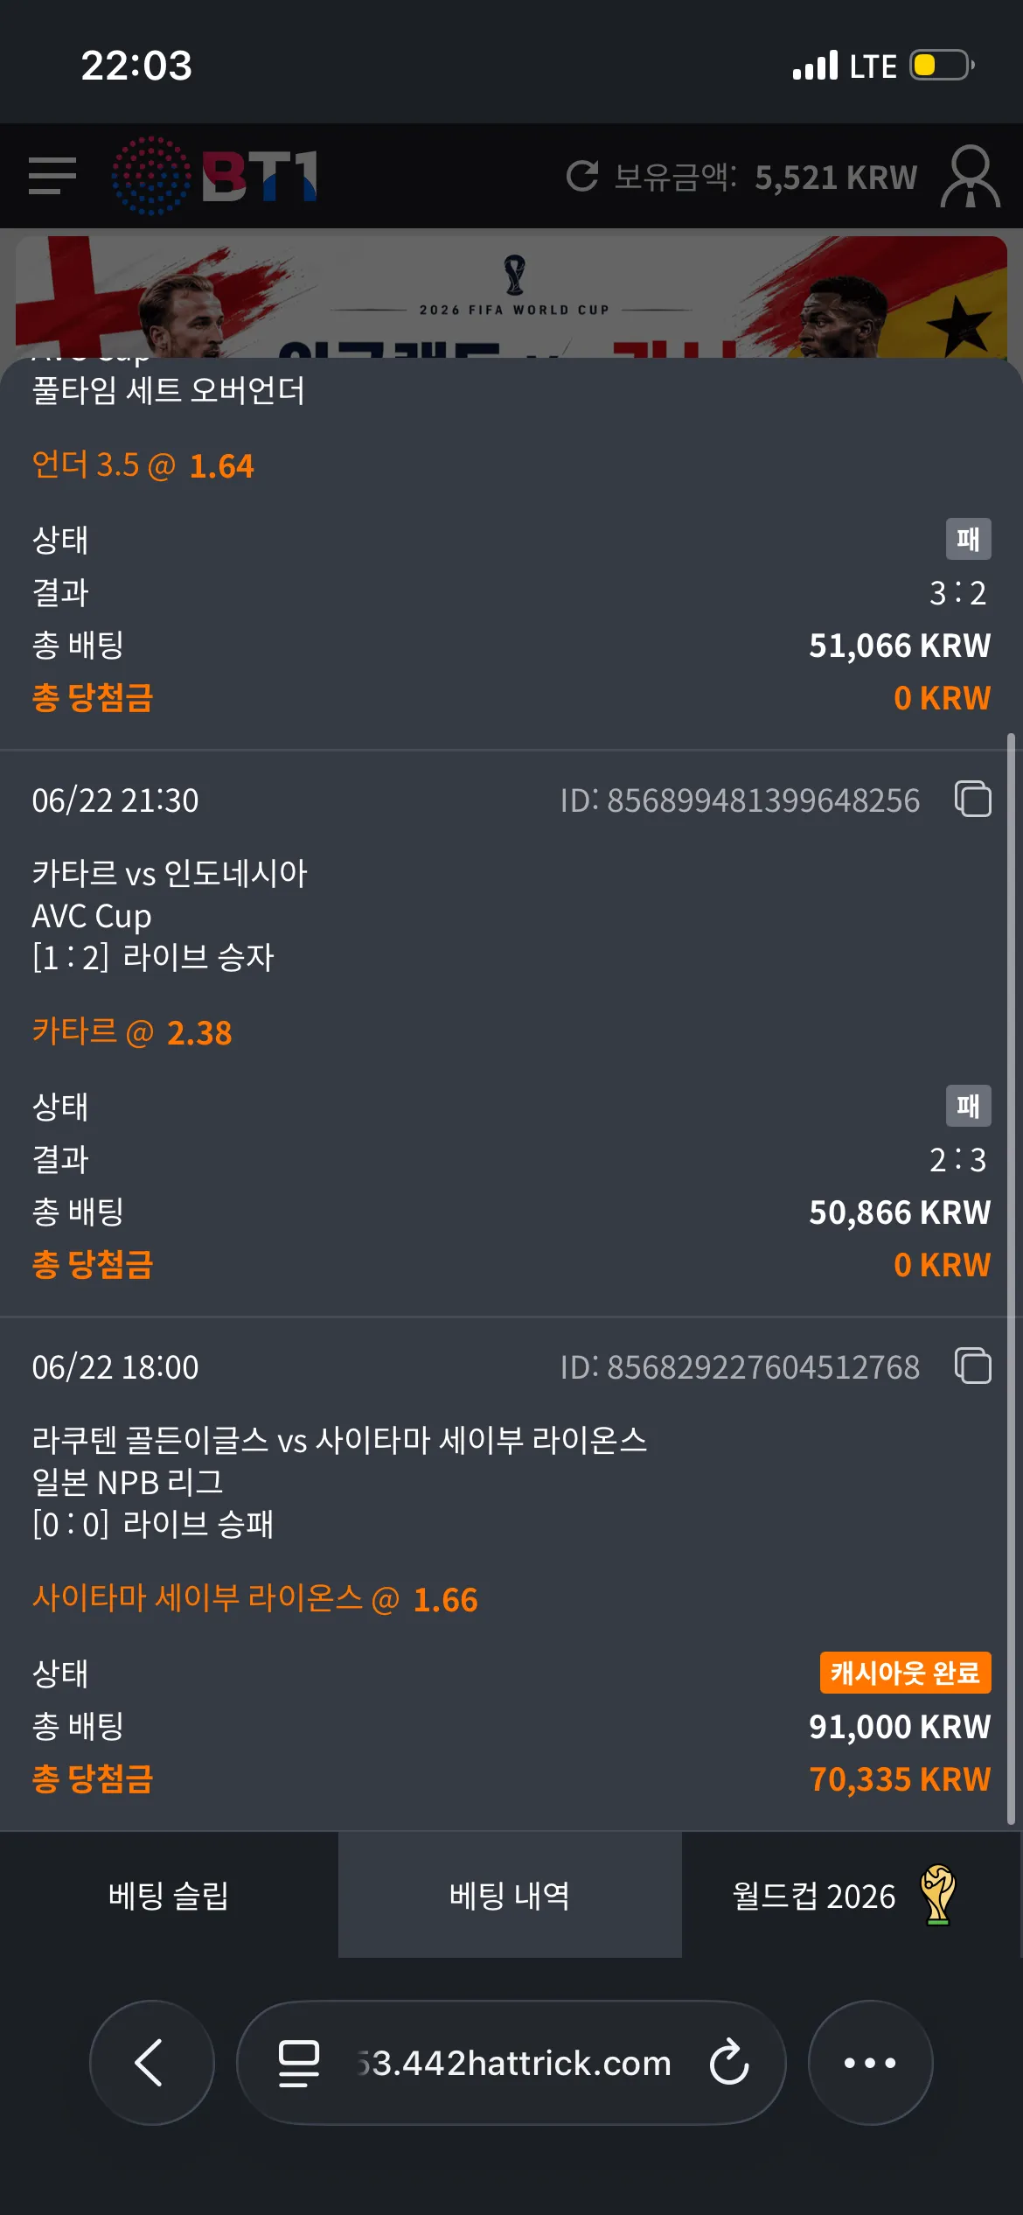Reload page from address bar icon
The image size is (1023, 2215).
[x=729, y=2063]
